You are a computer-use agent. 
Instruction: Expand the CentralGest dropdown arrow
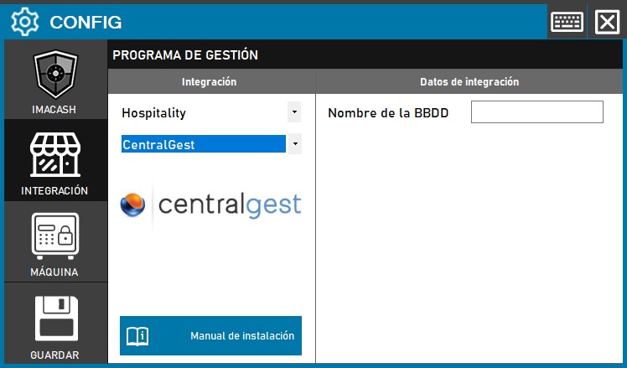click(293, 144)
